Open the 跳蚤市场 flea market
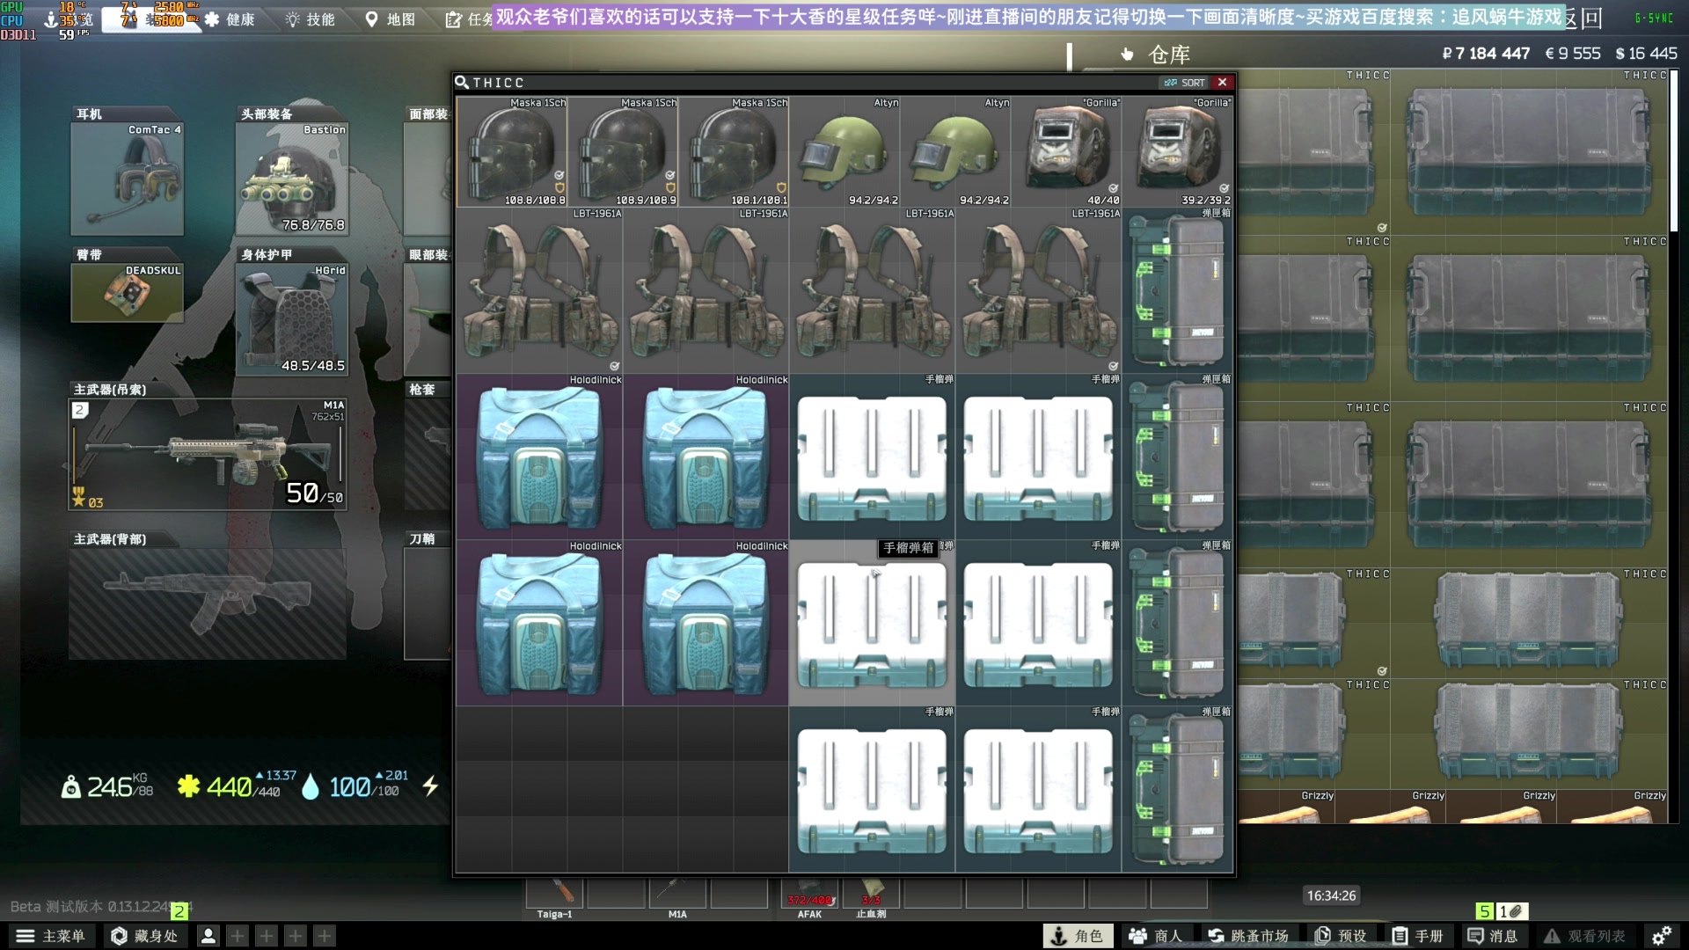The width and height of the screenshot is (1689, 950). [1248, 936]
